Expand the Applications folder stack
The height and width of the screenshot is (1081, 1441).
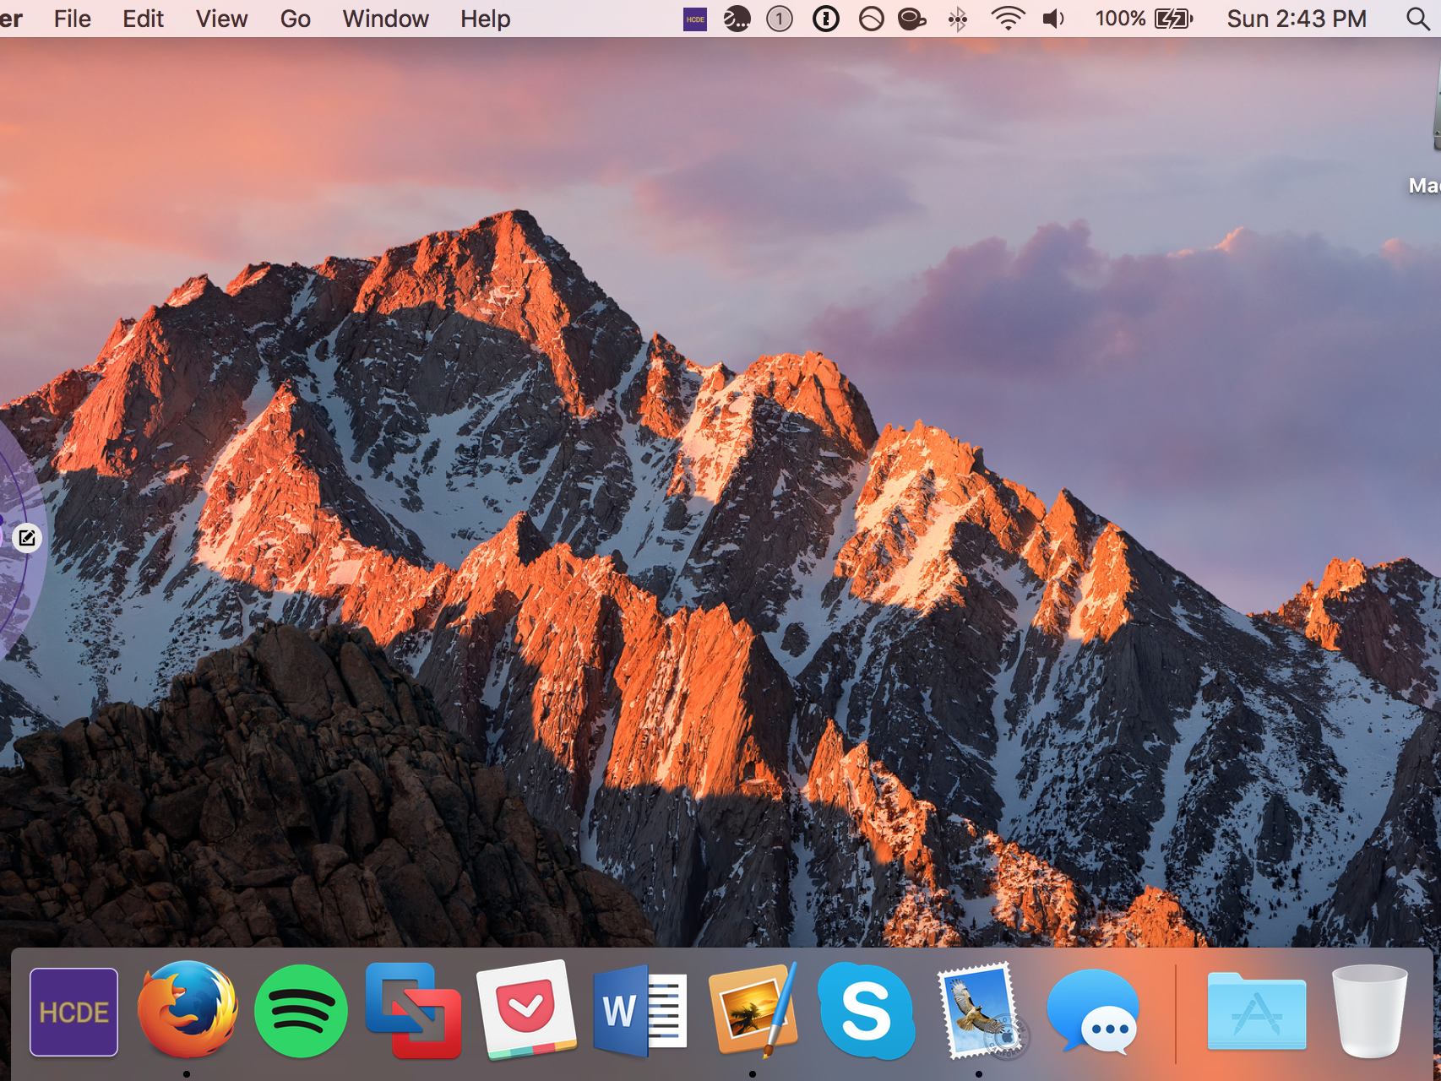1256,1011
